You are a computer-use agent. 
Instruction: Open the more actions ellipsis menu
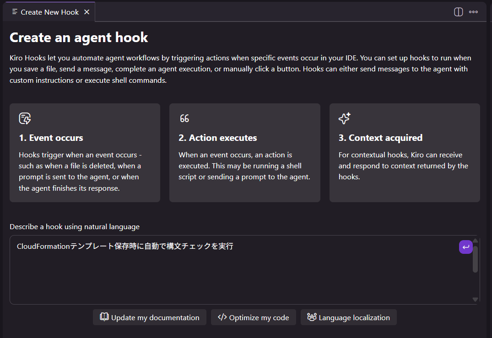[x=473, y=12]
